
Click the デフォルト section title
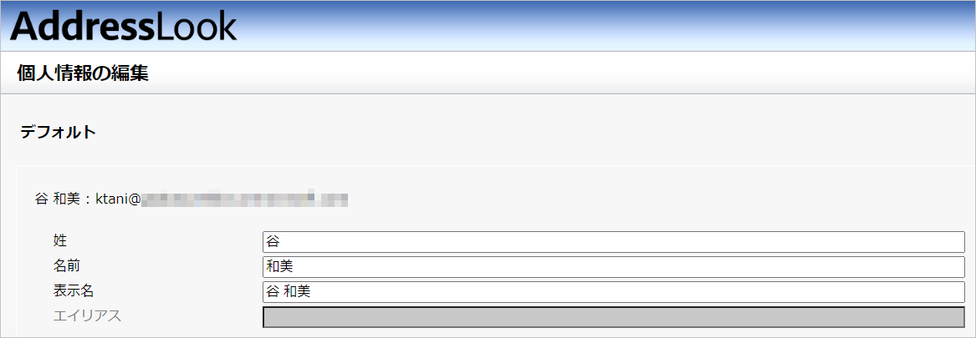tap(59, 133)
